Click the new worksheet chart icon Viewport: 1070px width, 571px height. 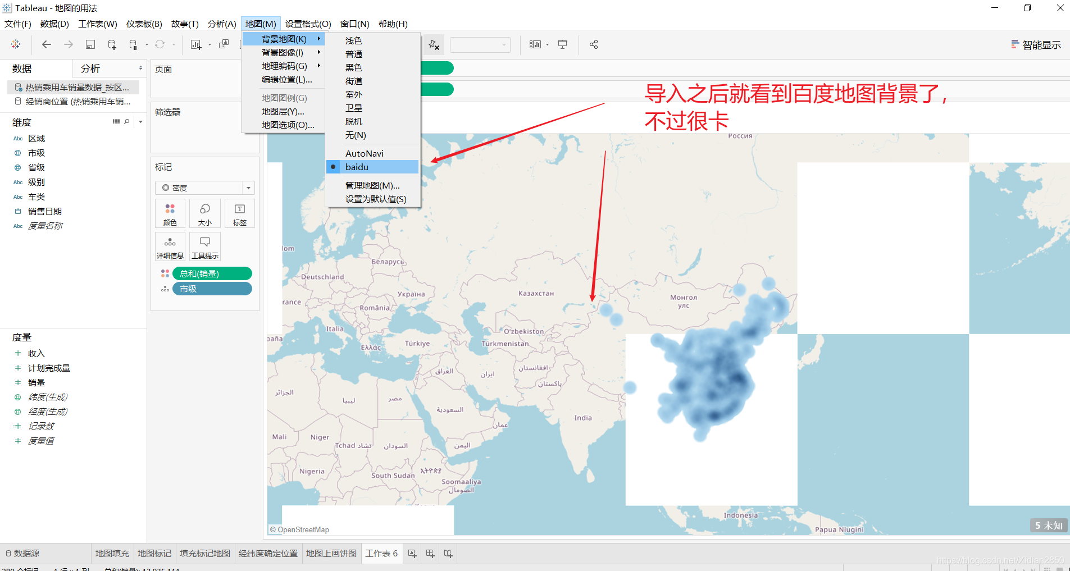pyautogui.click(x=196, y=44)
